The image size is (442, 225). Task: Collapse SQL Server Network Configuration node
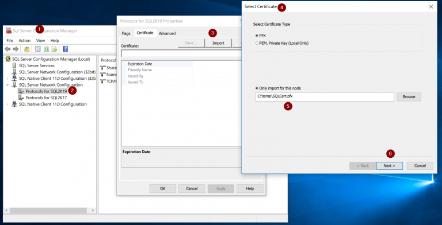(x=7, y=84)
